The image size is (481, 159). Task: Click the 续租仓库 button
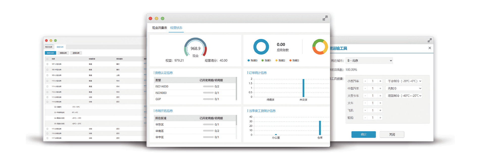pos(63,53)
